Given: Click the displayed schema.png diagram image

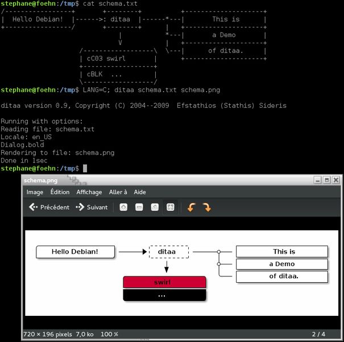Looking at the screenshot, I should [181, 273].
